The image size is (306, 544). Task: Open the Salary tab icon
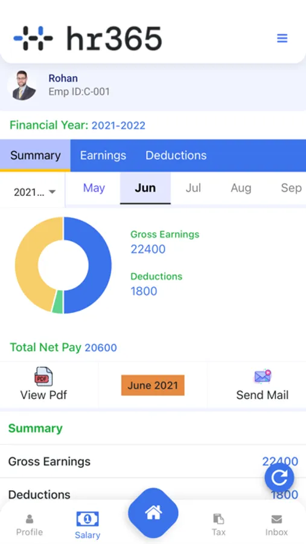(88, 519)
